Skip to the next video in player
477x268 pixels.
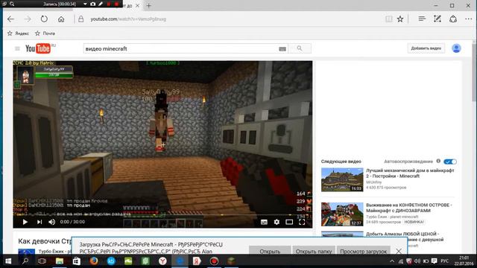(40, 222)
